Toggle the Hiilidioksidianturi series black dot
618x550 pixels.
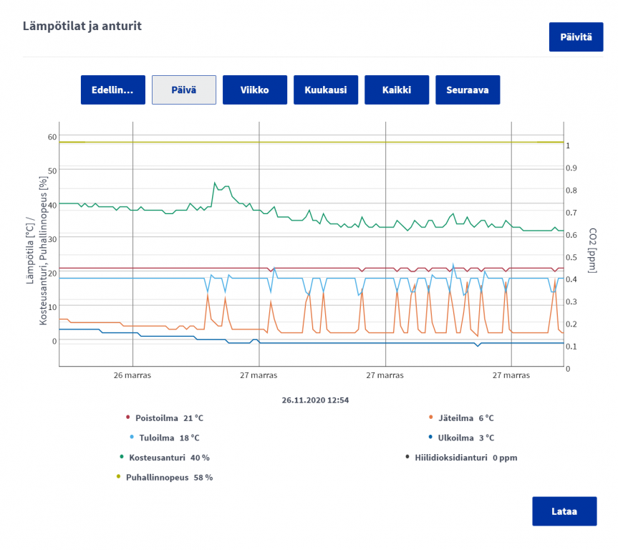(x=407, y=457)
